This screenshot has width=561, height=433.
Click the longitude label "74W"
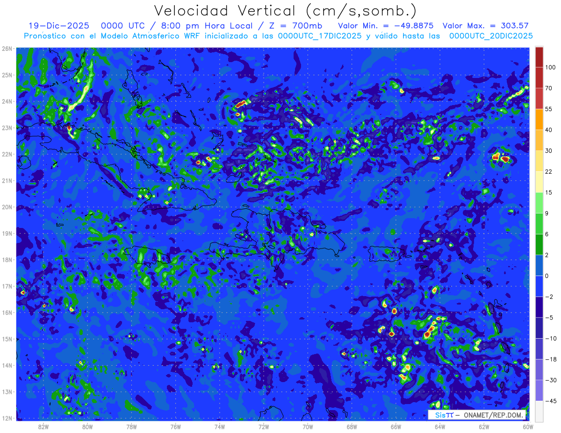[219, 426]
